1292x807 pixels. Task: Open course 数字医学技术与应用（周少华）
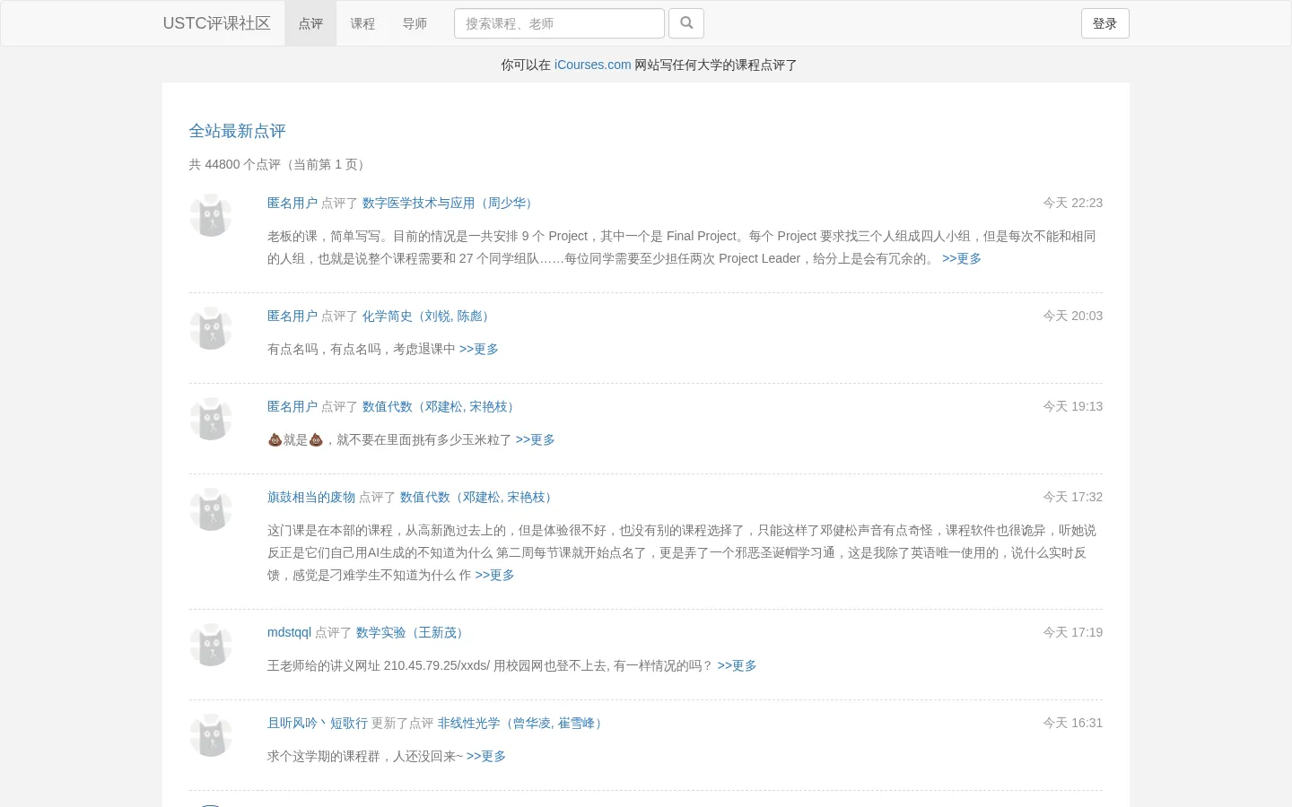[x=450, y=203]
